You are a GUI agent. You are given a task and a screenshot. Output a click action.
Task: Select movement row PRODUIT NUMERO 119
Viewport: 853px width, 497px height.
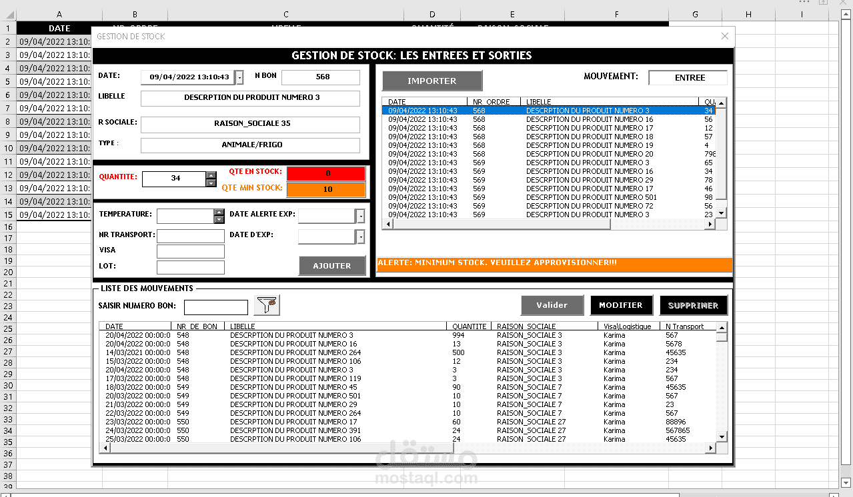(408, 378)
